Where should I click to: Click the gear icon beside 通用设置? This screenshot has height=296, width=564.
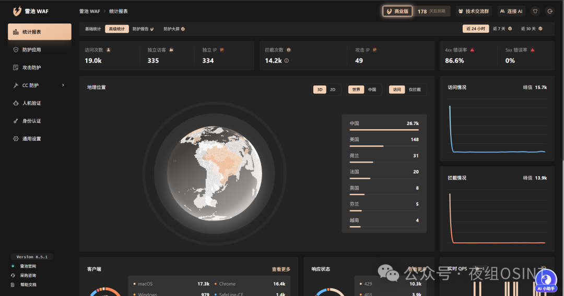16,139
